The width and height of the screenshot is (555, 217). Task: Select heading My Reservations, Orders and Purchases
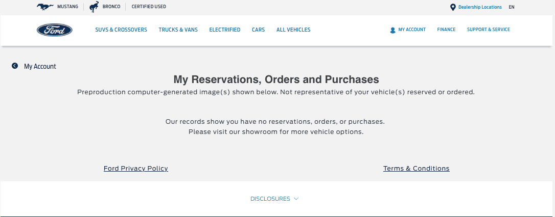[x=276, y=79]
